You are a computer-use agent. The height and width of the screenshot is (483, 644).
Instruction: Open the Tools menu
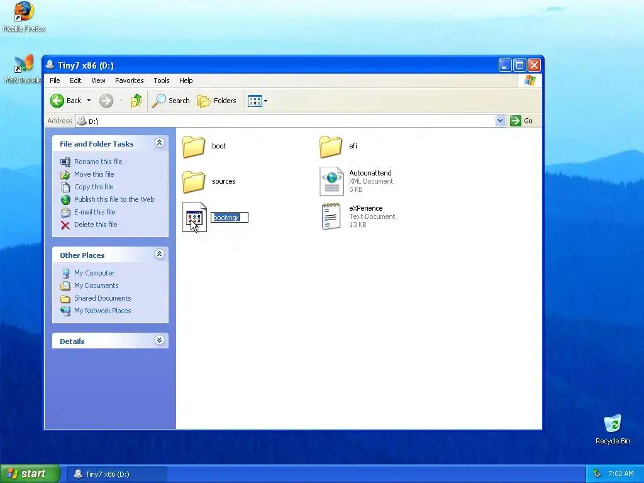tap(162, 80)
